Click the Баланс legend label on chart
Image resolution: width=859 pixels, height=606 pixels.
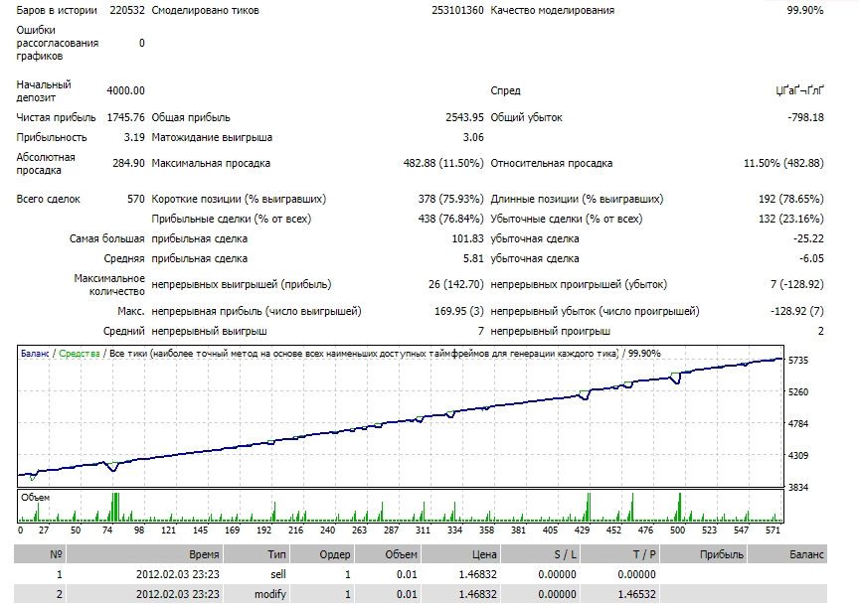(x=35, y=354)
